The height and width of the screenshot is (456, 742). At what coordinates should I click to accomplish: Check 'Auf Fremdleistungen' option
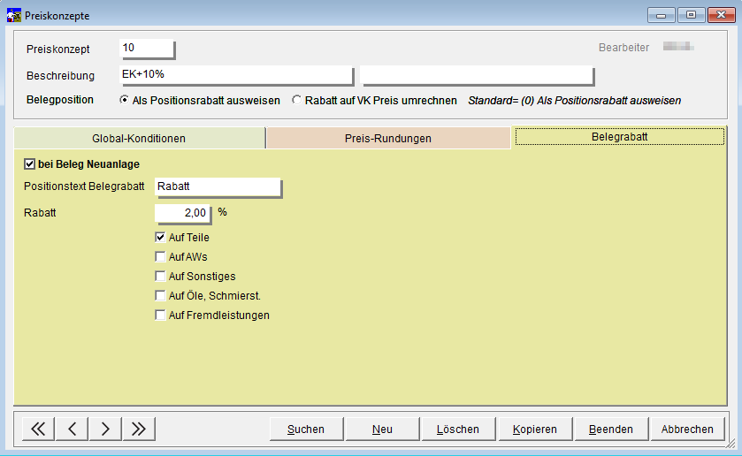160,315
